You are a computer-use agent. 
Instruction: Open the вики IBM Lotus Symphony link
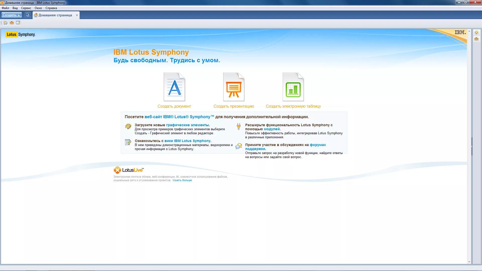tap(187, 141)
